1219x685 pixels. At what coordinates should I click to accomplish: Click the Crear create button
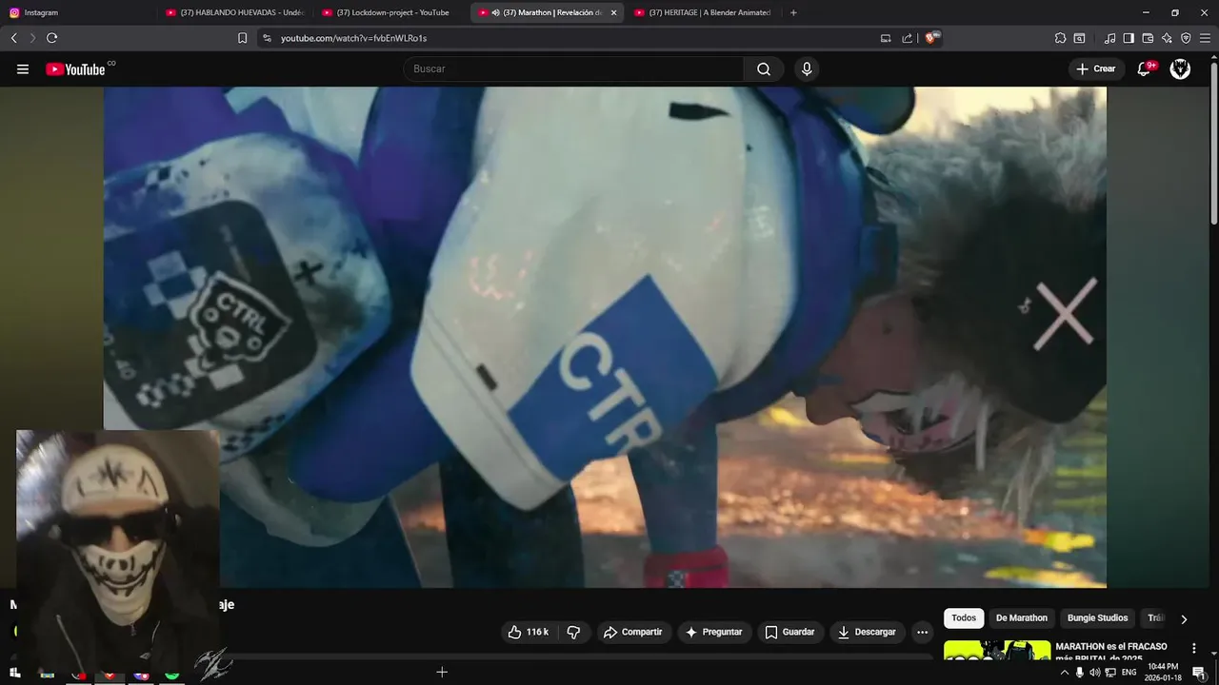click(x=1096, y=68)
